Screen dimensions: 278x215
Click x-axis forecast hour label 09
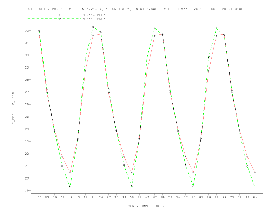coord(62,197)
